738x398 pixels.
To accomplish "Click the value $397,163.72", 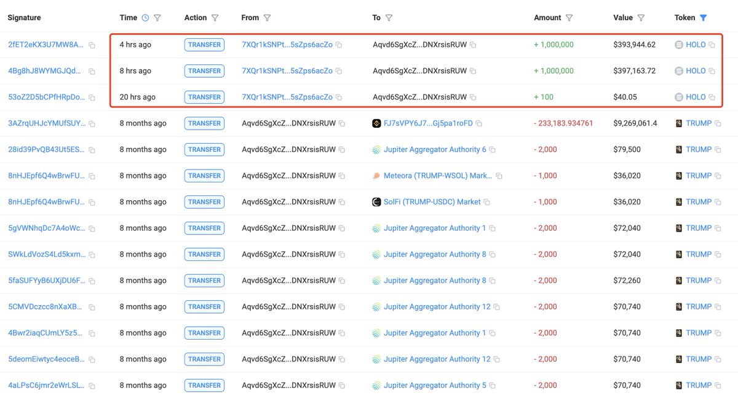I will [635, 71].
